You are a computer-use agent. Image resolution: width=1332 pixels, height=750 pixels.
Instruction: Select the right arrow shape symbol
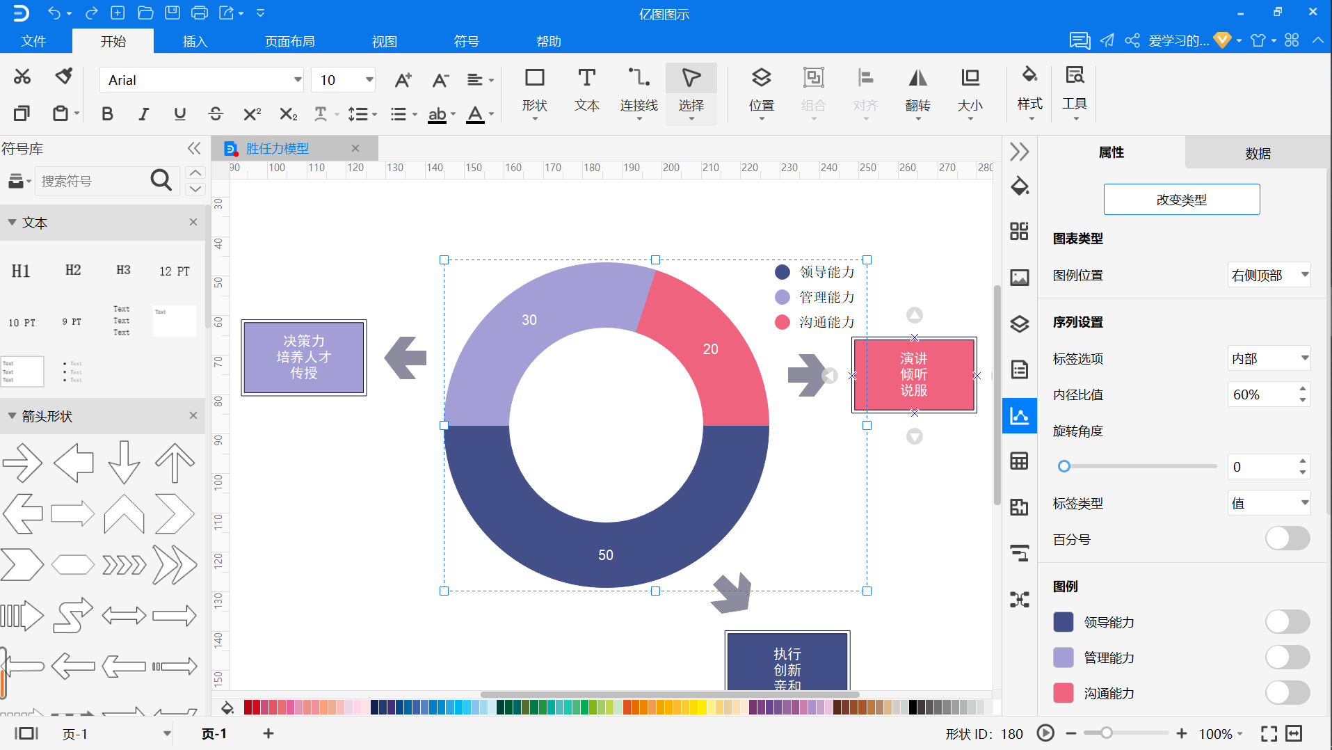pos(22,463)
